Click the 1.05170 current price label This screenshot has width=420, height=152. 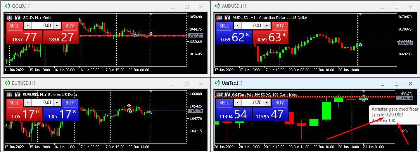[x=196, y=111]
